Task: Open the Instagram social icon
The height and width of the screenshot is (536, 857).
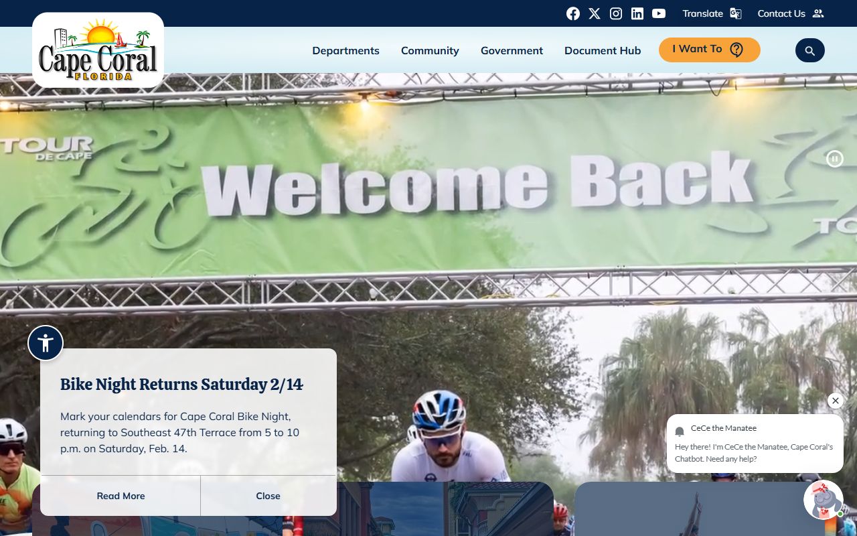Action: click(x=616, y=13)
